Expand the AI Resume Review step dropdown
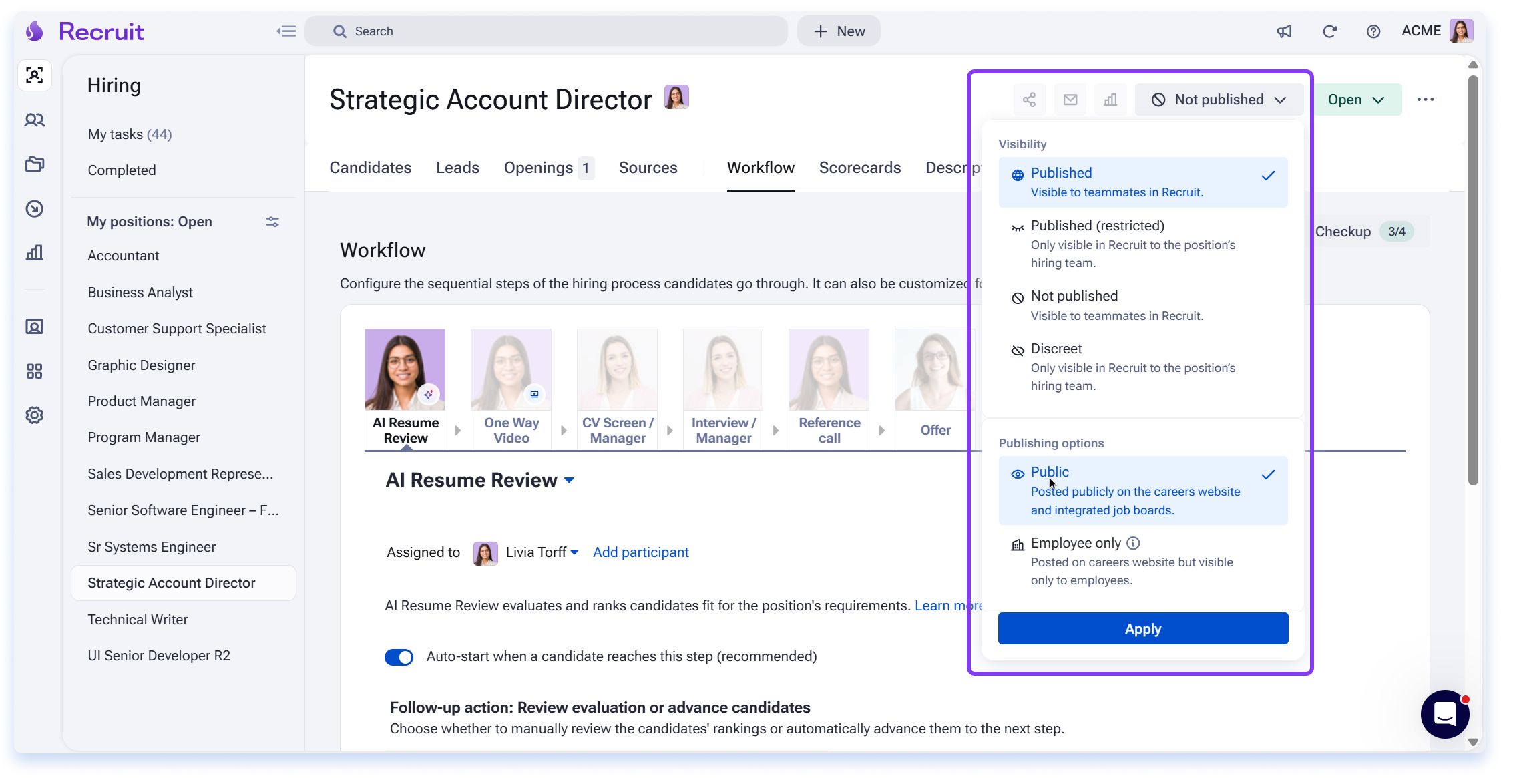The width and height of the screenshot is (1513, 778). [569, 480]
